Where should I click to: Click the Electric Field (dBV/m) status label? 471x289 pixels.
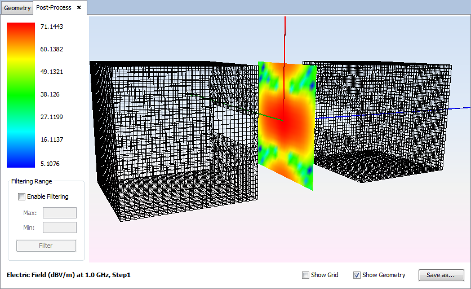[68, 275]
